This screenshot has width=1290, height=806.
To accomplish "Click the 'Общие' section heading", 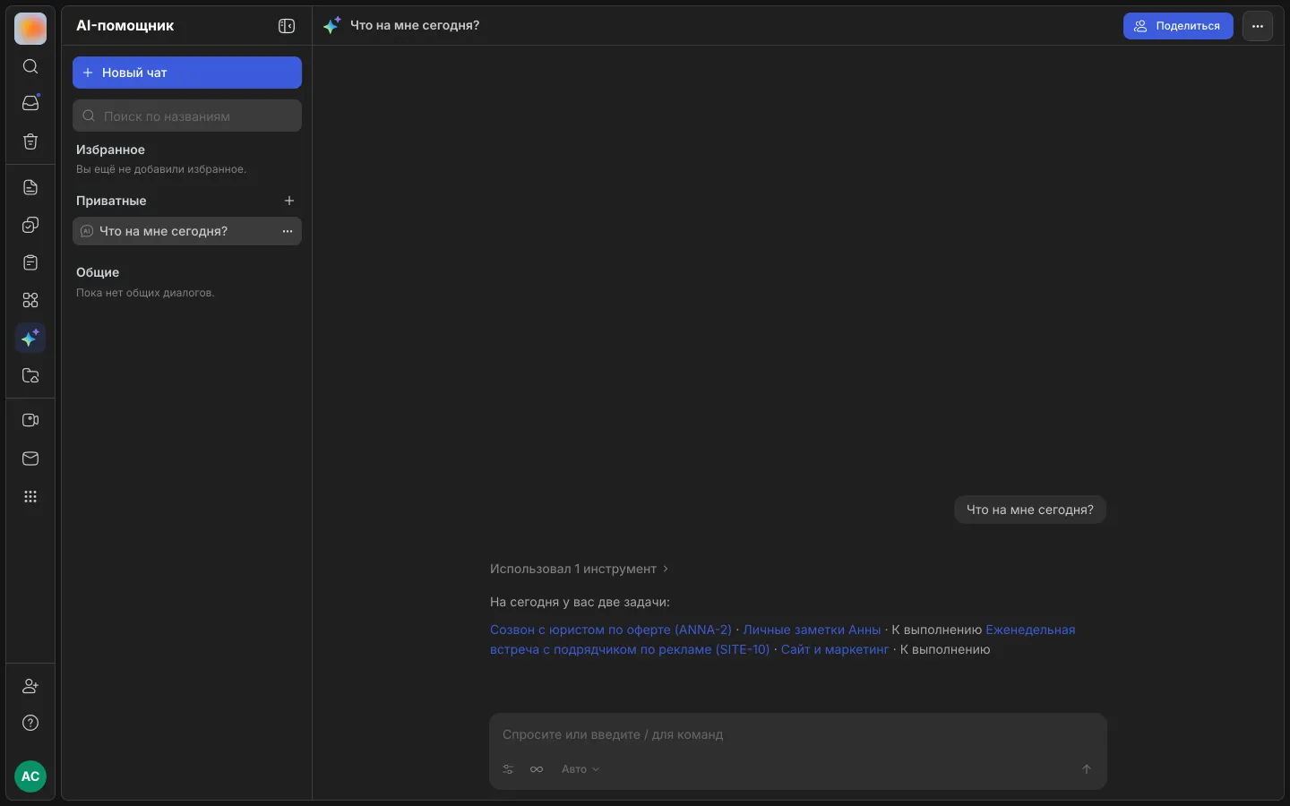I will [x=98, y=272].
